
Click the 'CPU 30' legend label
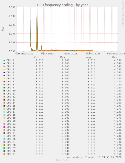click(x=11, y=151)
